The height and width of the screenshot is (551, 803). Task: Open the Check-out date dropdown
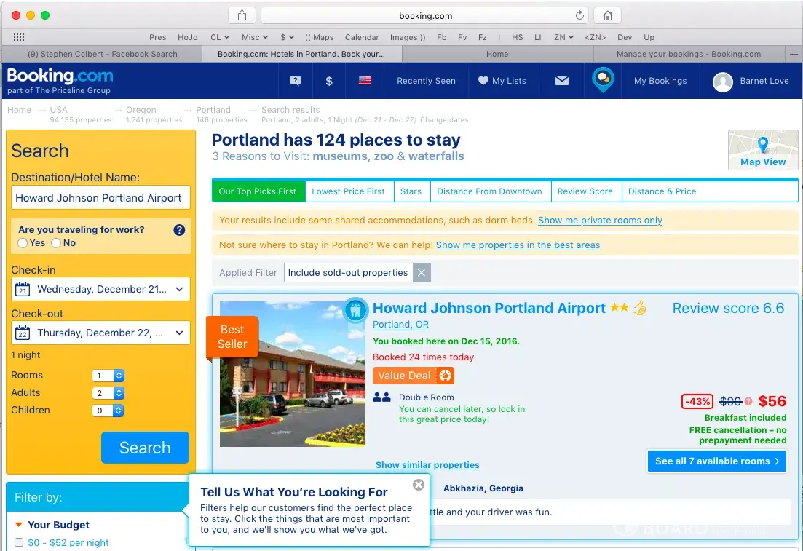pyautogui.click(x=101, y=333)
